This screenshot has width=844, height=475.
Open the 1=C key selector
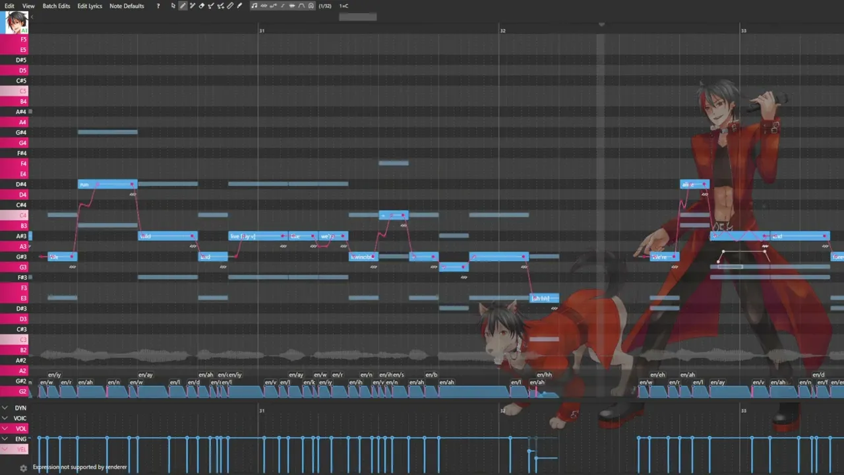[344, 6]
